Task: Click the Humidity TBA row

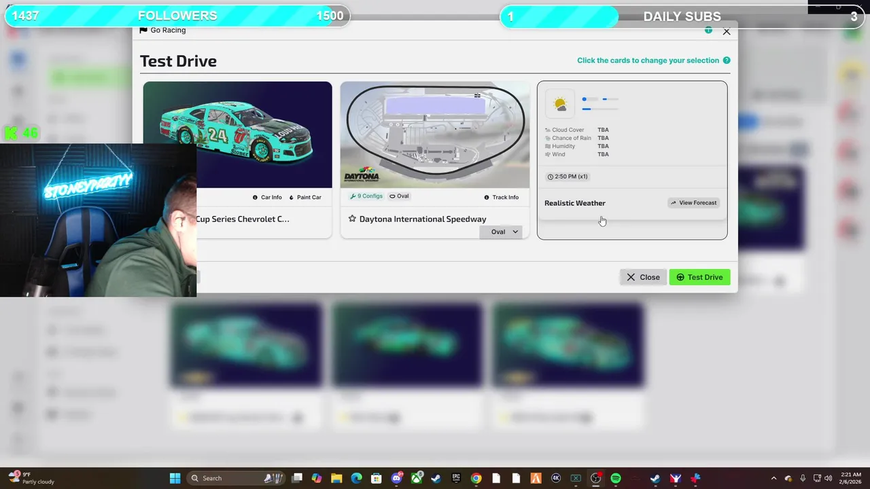Action: 577,146
